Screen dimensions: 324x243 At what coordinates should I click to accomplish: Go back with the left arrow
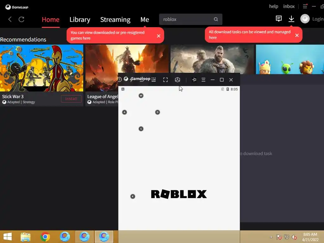point(10,19)
